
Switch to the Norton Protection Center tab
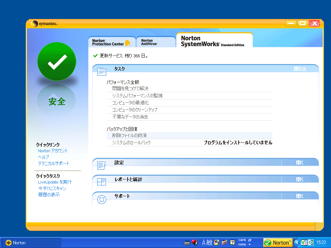click(x=112, y=42)
